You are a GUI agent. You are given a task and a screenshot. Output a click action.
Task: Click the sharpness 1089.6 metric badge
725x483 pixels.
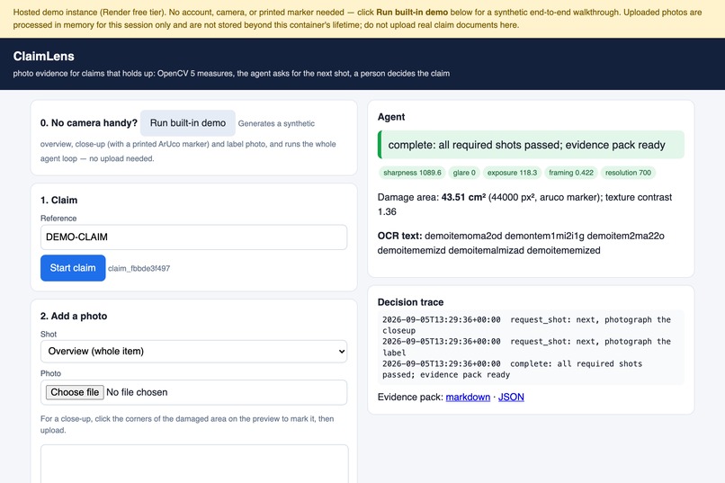[x=412, y=173]
